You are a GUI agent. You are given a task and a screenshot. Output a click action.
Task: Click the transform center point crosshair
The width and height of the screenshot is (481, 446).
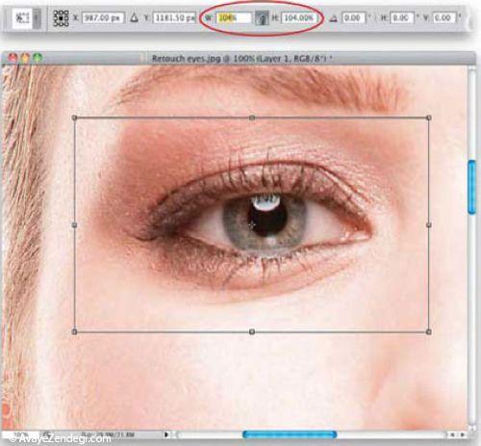252,225
